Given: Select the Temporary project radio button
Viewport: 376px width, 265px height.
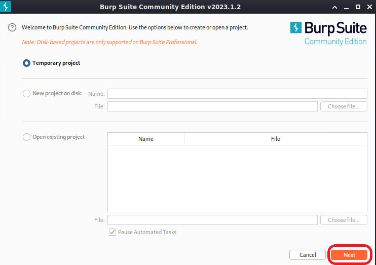Looking at the screenshot, I should (x=26, y=63).
